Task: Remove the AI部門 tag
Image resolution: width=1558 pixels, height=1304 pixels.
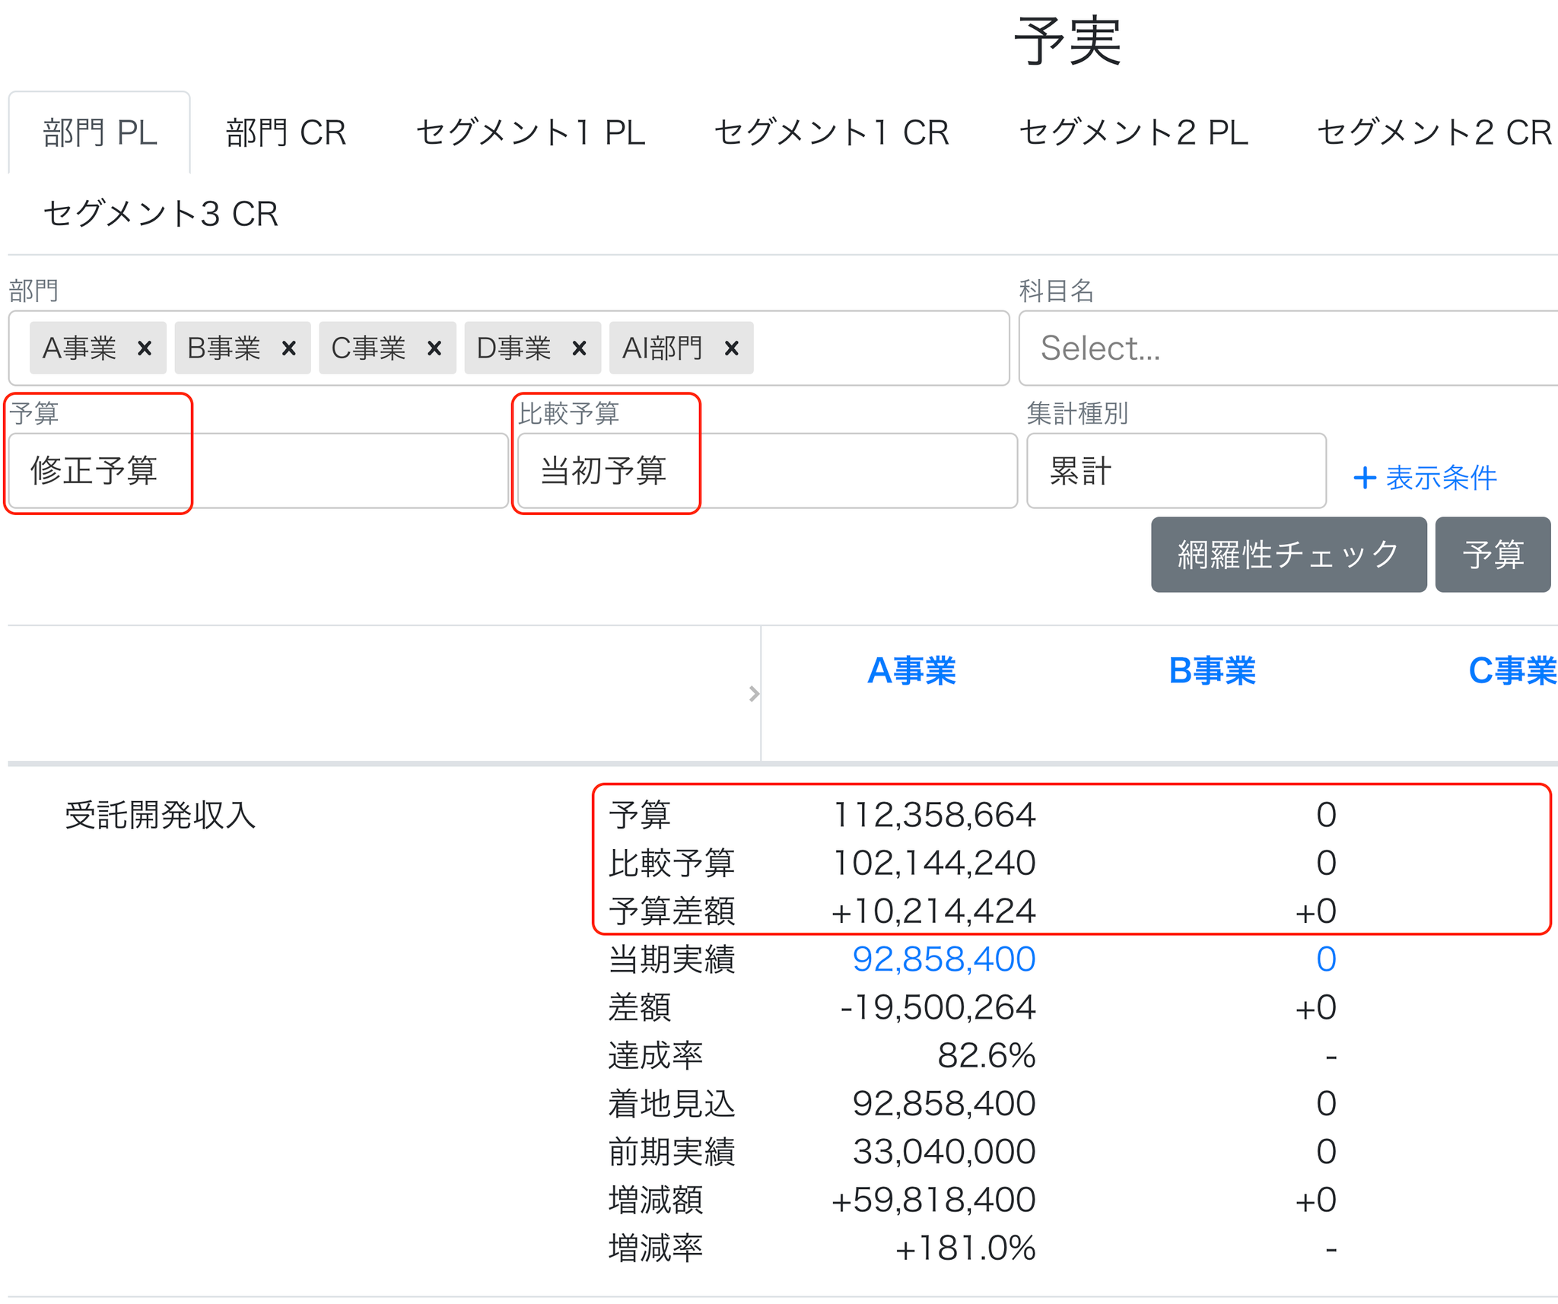Action: 731,348
